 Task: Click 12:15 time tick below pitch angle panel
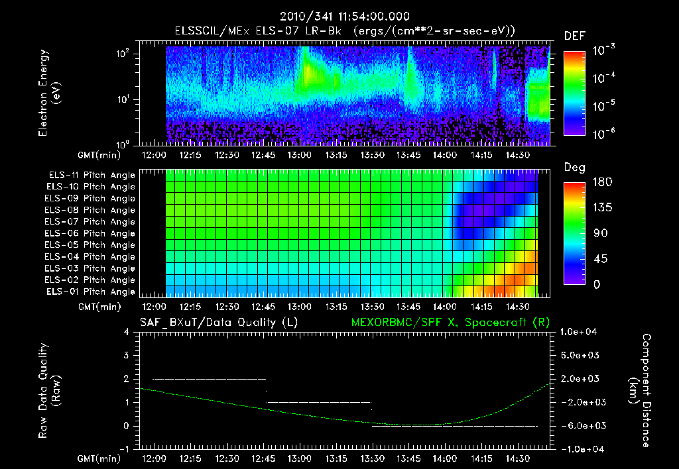coord(190,307)
